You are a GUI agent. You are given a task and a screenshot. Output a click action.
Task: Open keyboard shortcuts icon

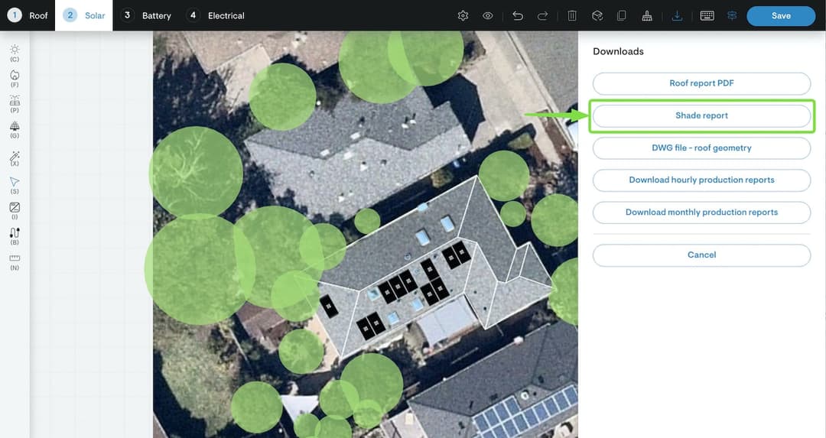707,15
